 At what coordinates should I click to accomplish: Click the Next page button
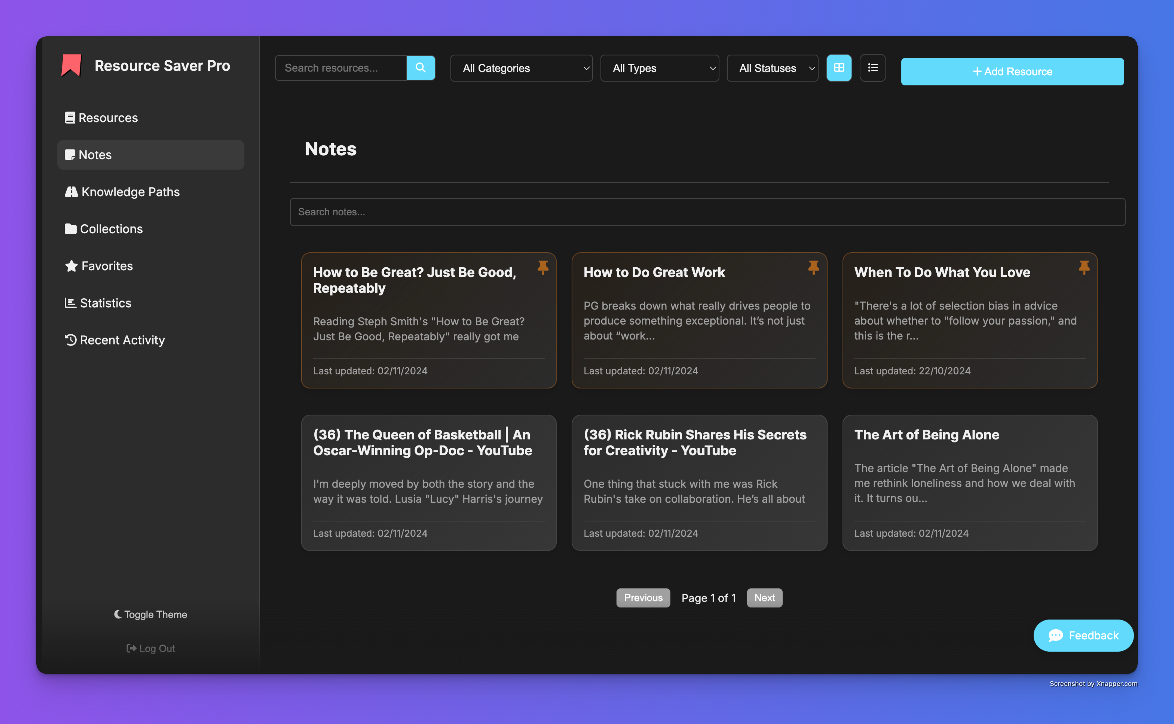(764, 598)
